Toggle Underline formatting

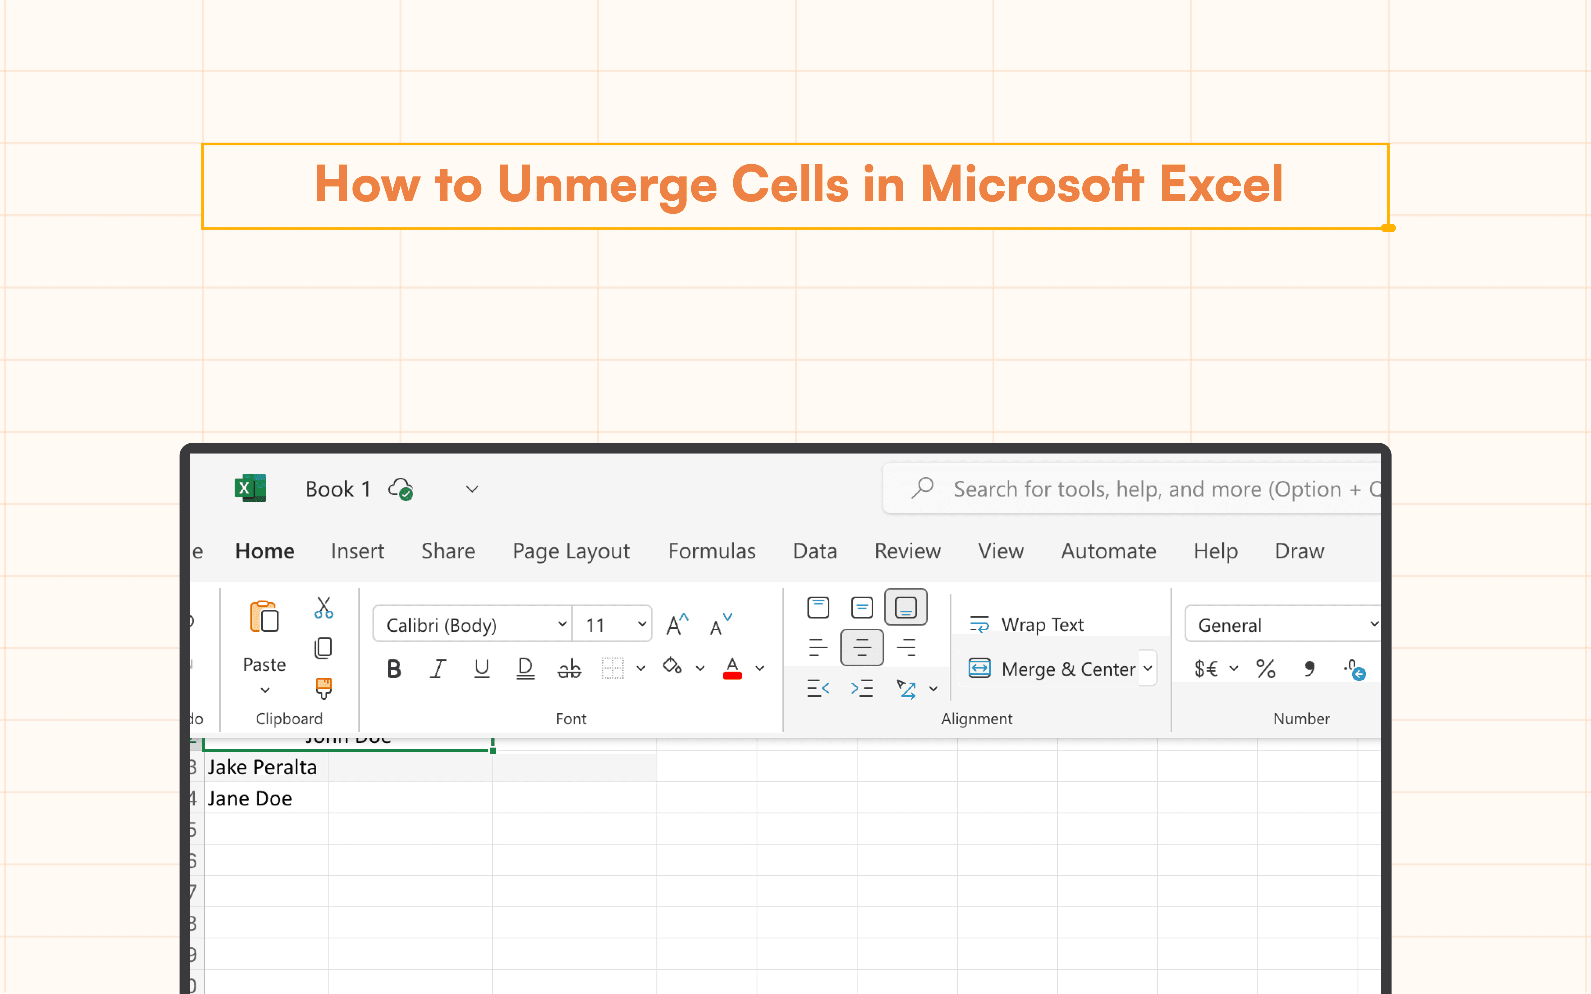pos(482,669)
